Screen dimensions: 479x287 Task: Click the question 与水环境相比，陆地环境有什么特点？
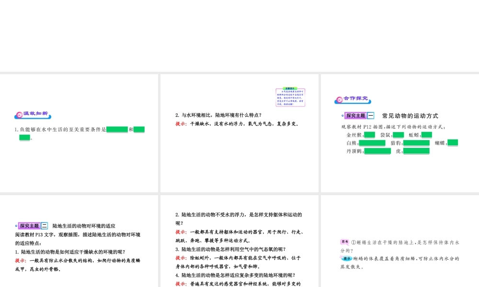click(x=218, y=115)
